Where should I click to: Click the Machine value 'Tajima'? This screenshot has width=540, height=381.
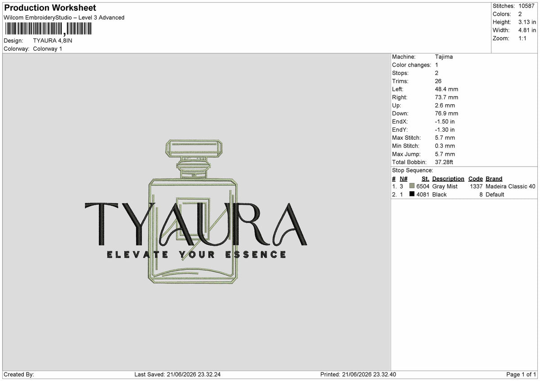[x=444, y=57]
